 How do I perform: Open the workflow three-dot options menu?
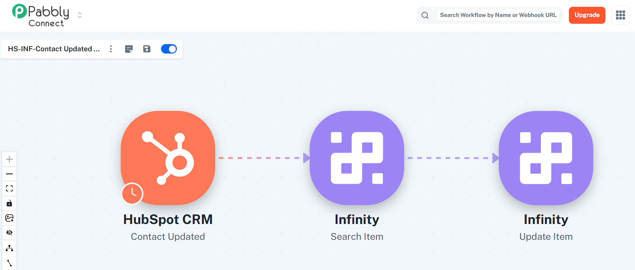[111, 49]
